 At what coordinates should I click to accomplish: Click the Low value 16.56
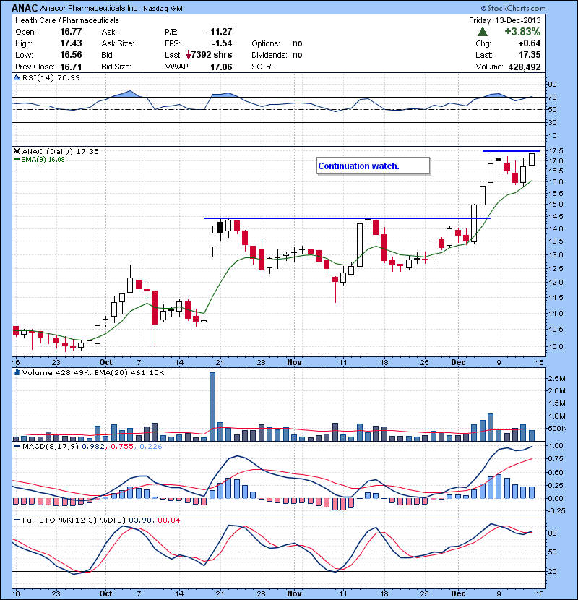[71, 55]
